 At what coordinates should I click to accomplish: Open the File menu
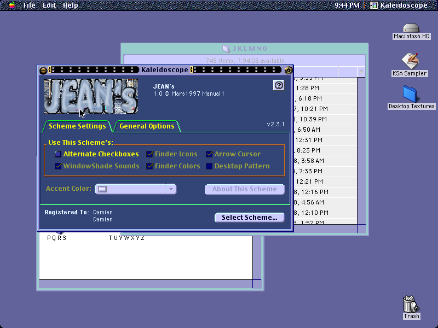30,5
